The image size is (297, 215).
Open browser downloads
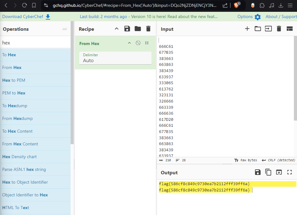tap(281, 5)
